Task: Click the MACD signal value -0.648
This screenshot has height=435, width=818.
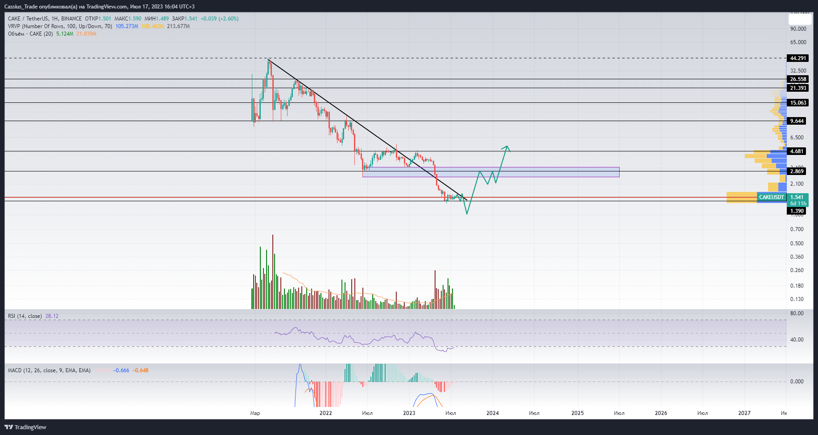Action: click(140, 370)
